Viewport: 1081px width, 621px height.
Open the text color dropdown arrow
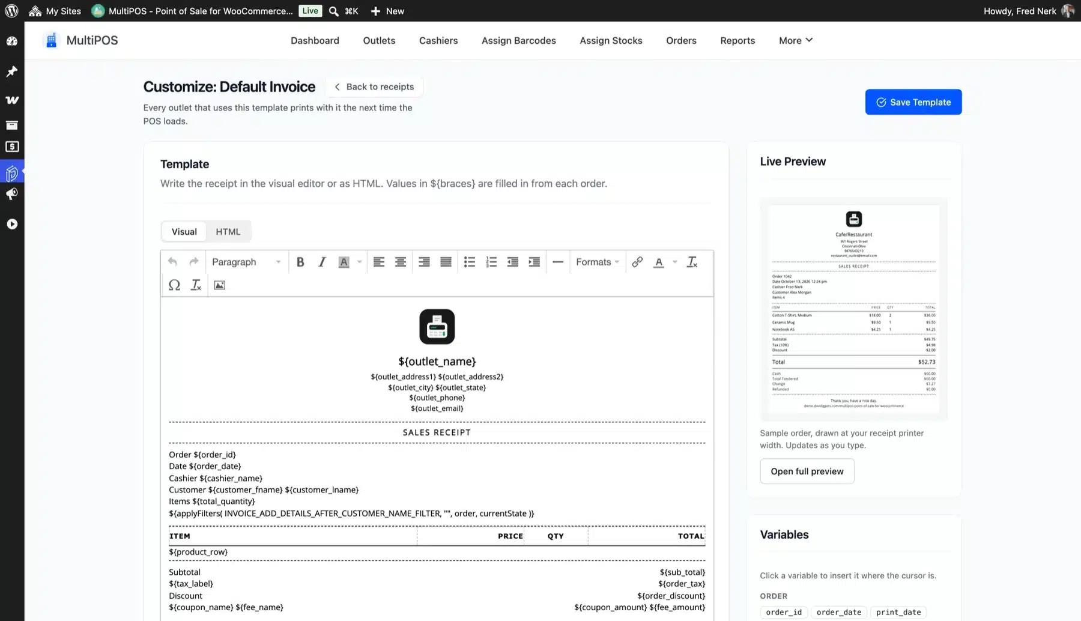(675, 262)
